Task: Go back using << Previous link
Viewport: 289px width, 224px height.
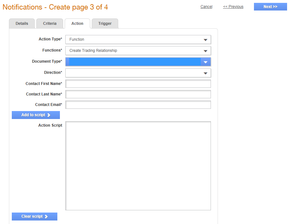Action: coord(233,7)
